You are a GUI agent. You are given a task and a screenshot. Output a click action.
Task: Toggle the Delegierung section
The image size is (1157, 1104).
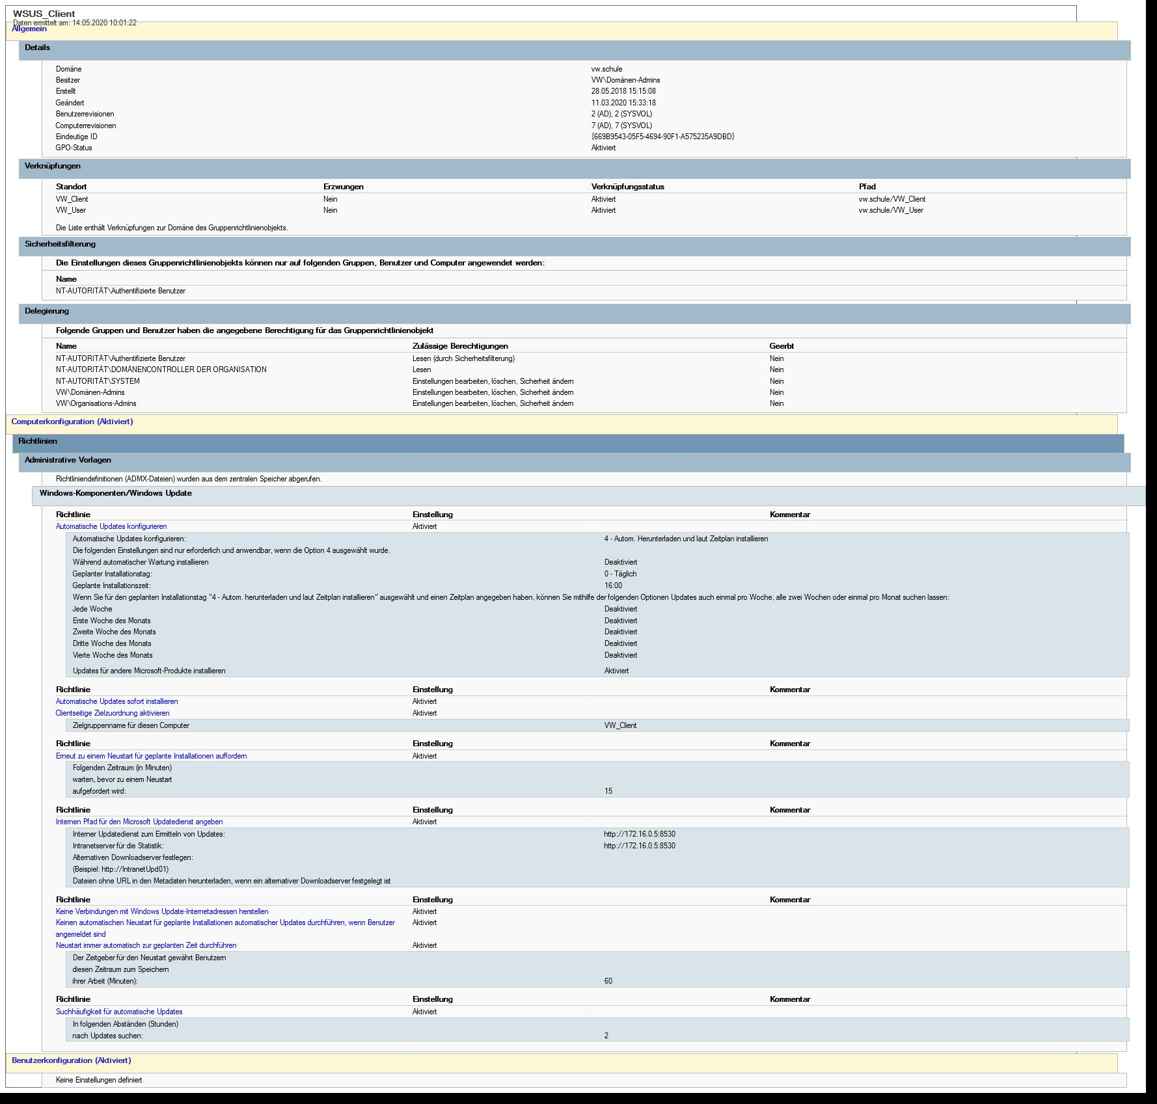47,311
